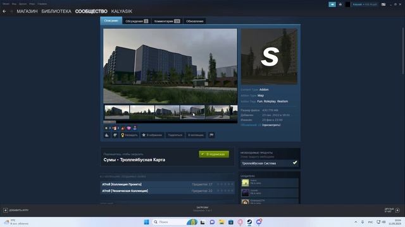Open second creator's dark purple avatar

[245, 192]
